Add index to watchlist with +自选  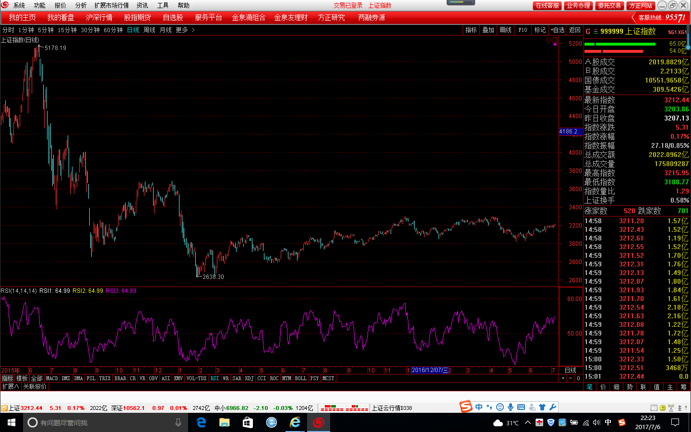[558, 30]
